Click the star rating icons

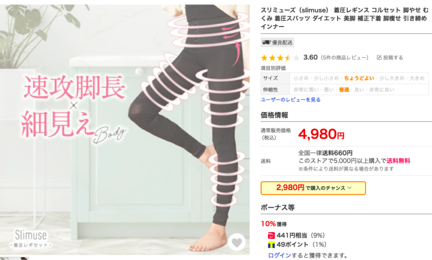280,58
